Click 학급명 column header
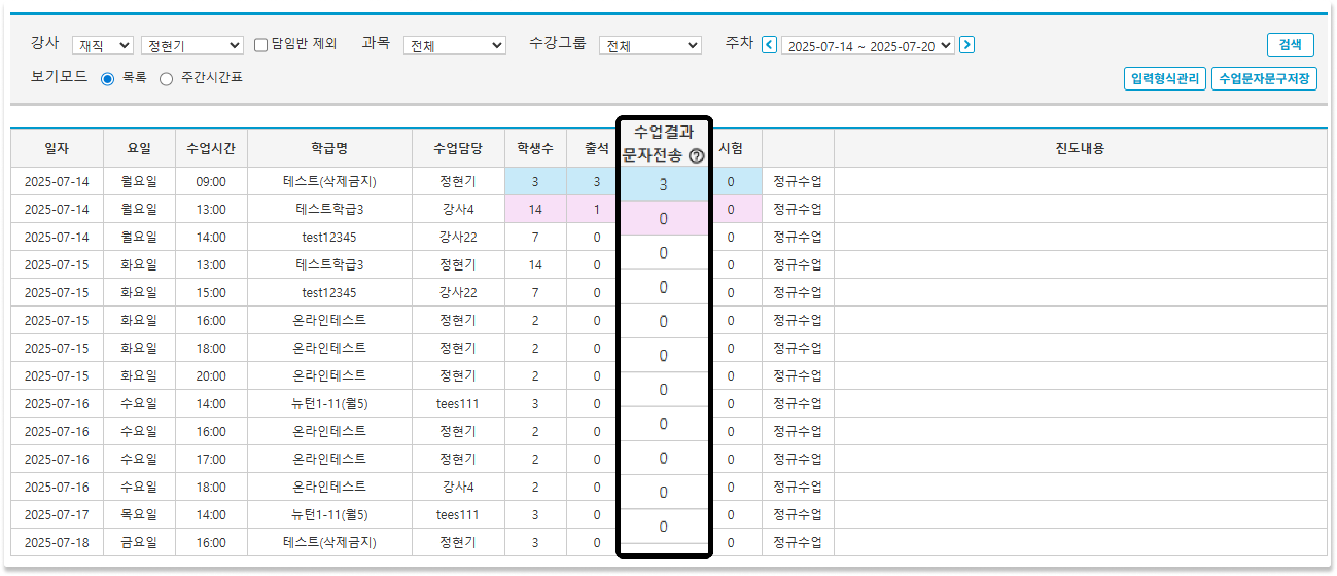 pos(329,149)
